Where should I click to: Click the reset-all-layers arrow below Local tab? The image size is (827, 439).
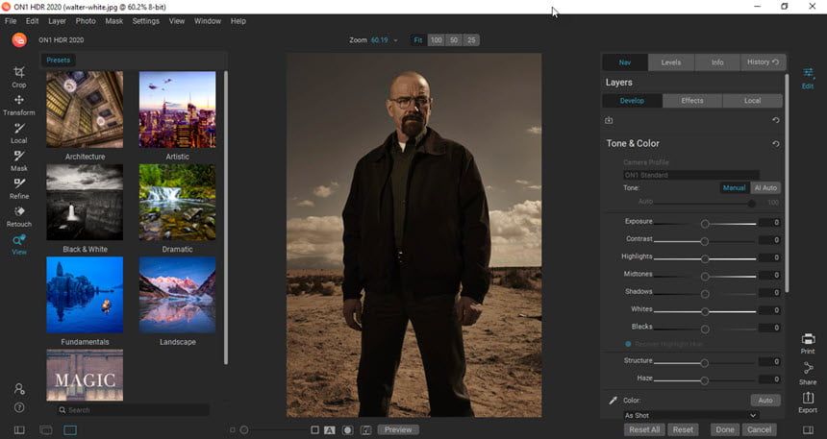[x=775, y=120]
